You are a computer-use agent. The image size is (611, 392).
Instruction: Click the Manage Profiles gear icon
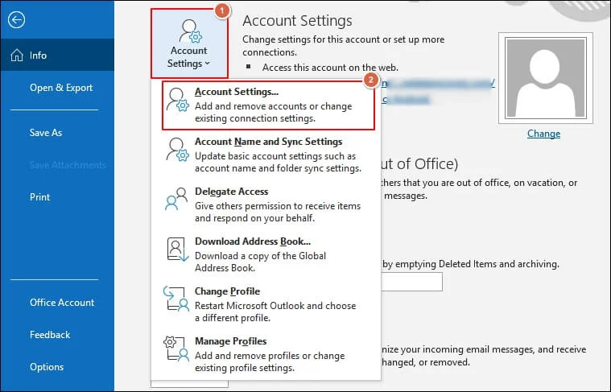[x=176, y=349]
